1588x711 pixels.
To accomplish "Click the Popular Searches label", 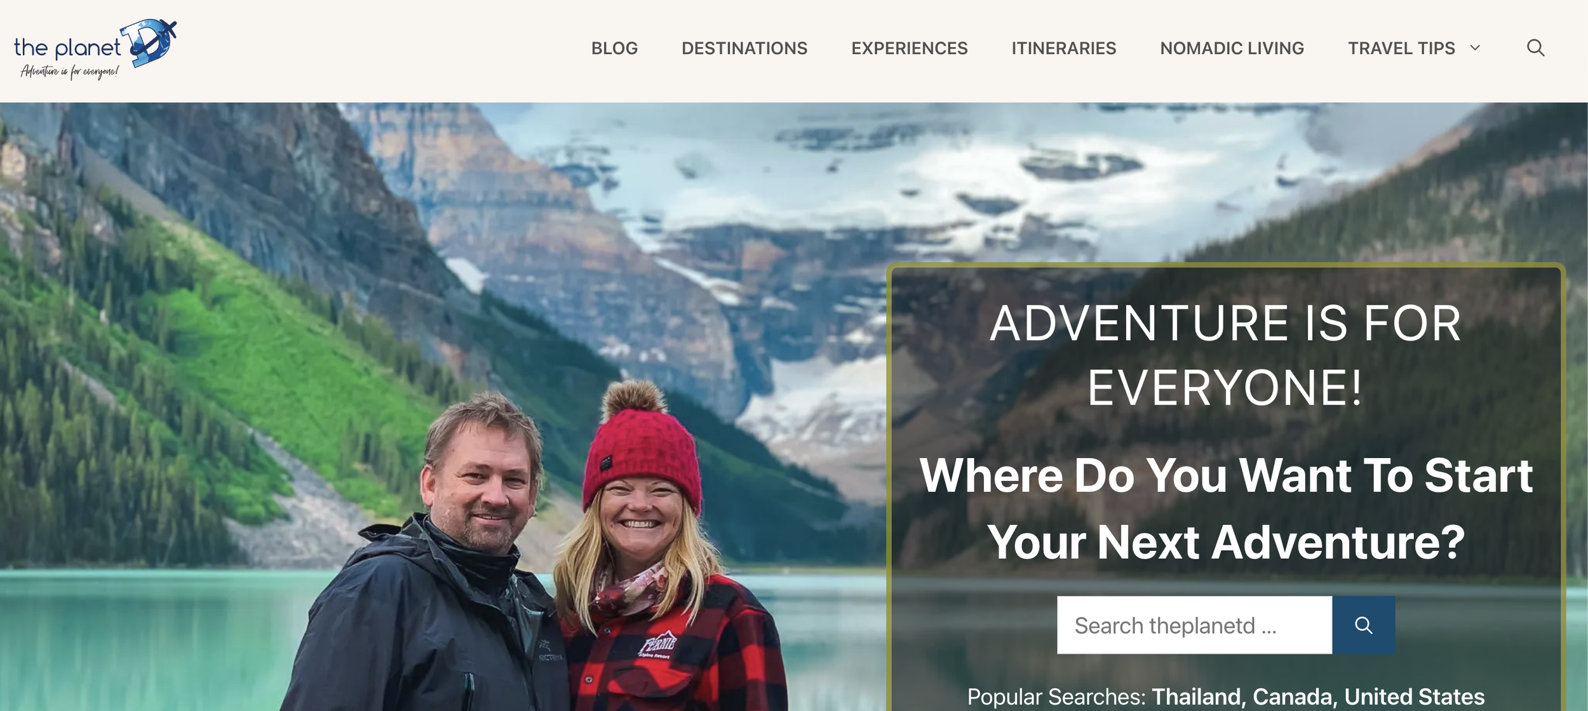I will coord(1056,696).
